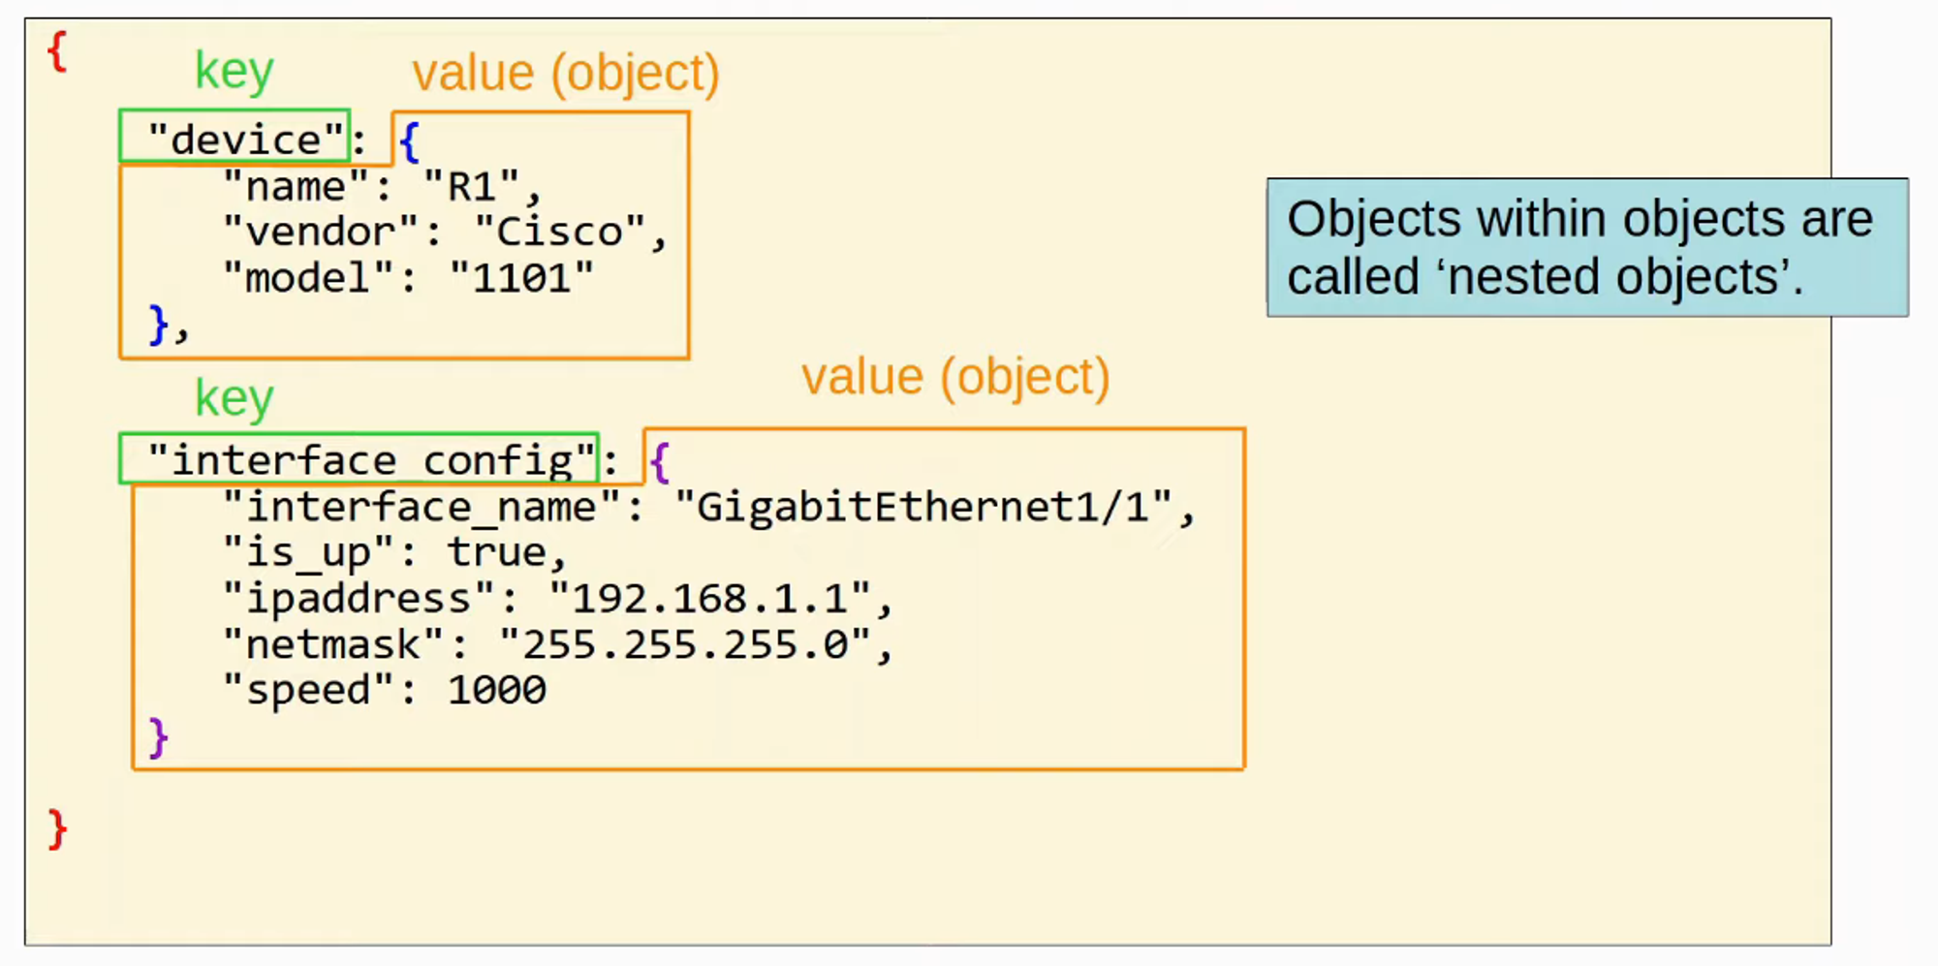
Task: Click the lower orange value (object) label
Action: [954, 377]
